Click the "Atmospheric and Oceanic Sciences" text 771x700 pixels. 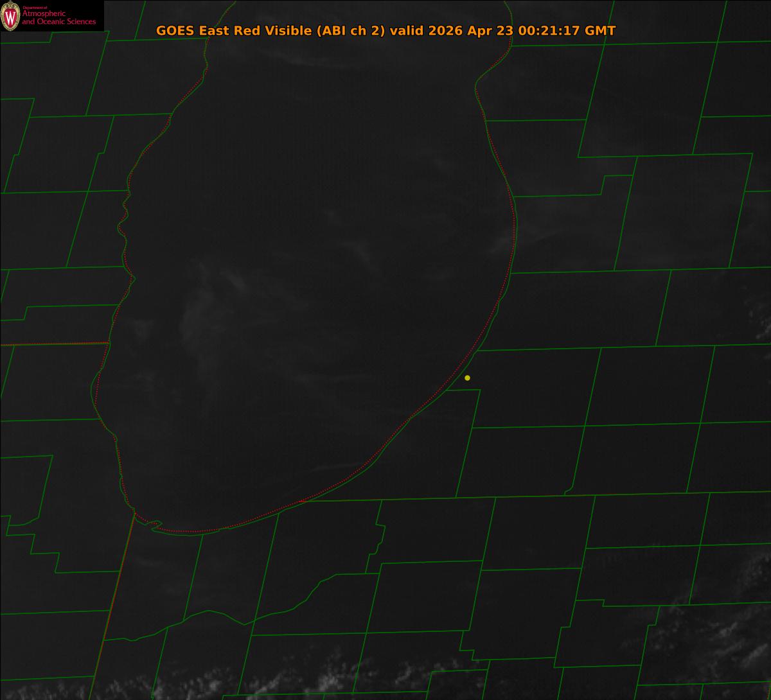(58, 17)
